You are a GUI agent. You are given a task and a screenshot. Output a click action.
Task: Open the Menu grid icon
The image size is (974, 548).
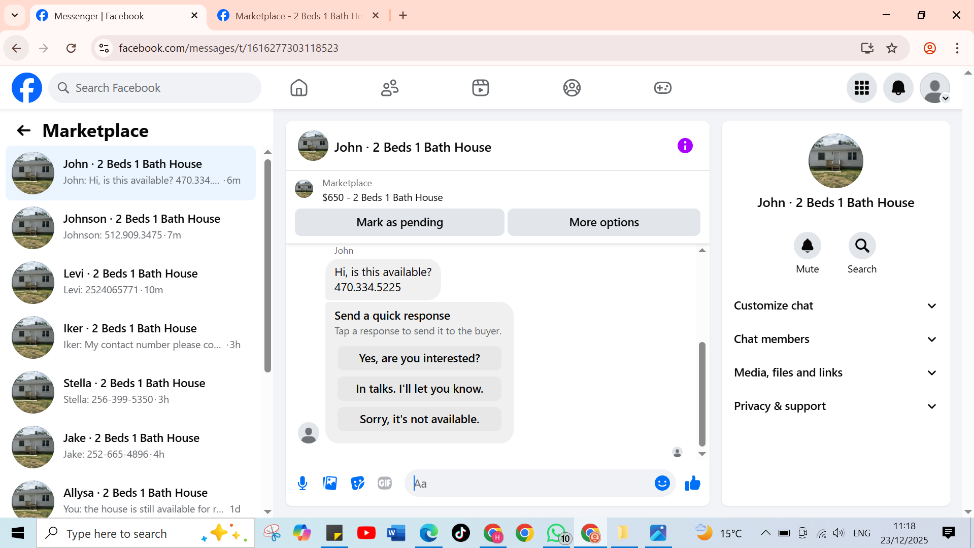click(862, 88)
